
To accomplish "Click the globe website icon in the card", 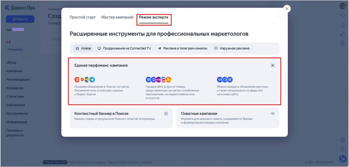I will [148, 80].
